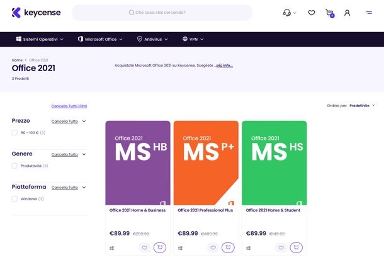Open Sistemi Operativi navigation item
Viewport: 384px width, 272px height.
click(40, 39)
